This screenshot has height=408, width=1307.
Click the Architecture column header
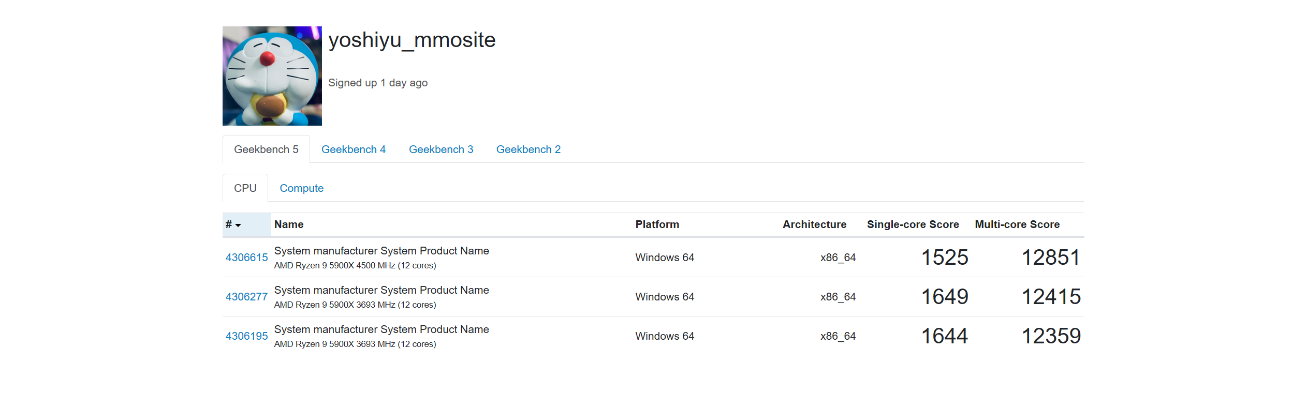[x=814, y=224]
